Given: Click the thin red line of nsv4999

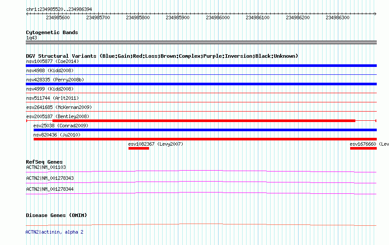Looking at the screenshot, I should coord(201,93).
